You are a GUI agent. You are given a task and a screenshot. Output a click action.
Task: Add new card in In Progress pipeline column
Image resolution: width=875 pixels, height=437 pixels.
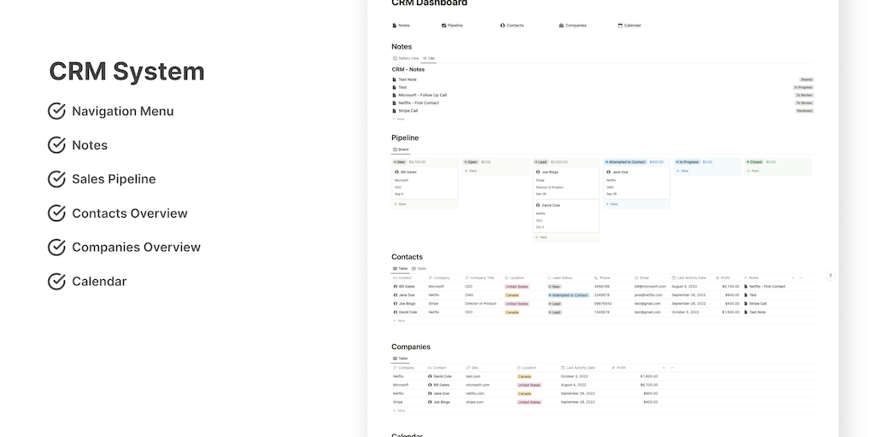(682, 171)
